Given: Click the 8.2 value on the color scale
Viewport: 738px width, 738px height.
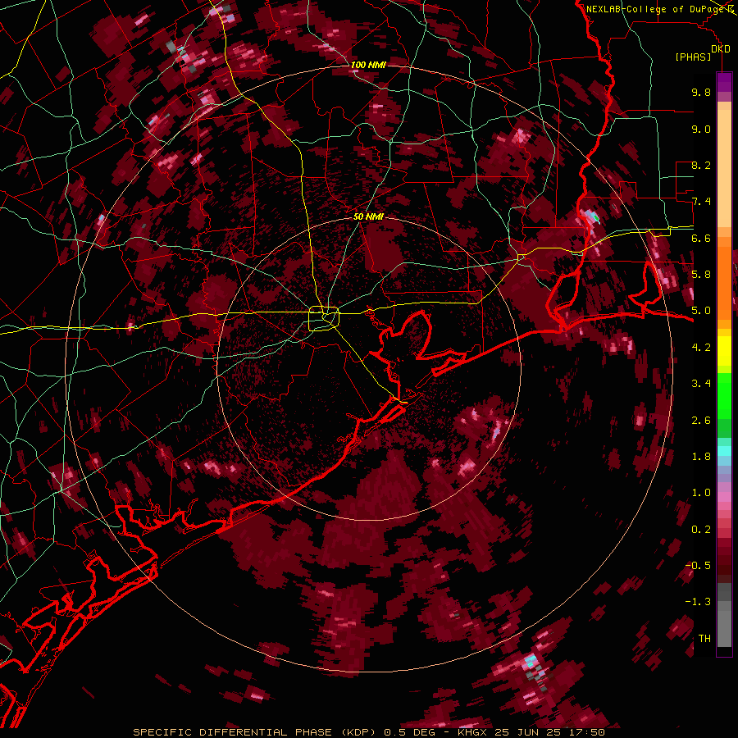Looking at the screenshot, I should pos(701,165).
